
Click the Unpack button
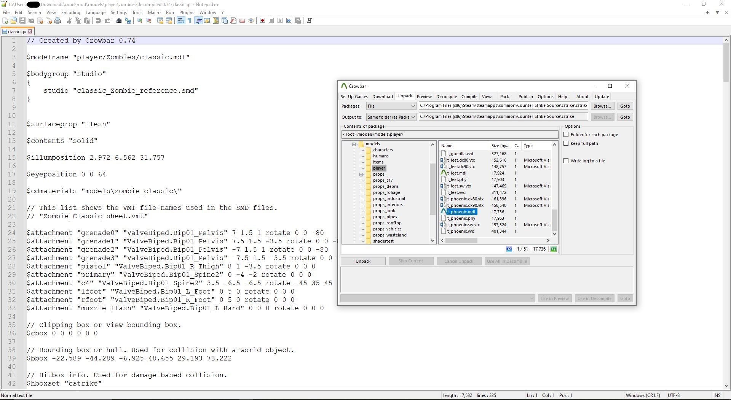click(363, 261)
